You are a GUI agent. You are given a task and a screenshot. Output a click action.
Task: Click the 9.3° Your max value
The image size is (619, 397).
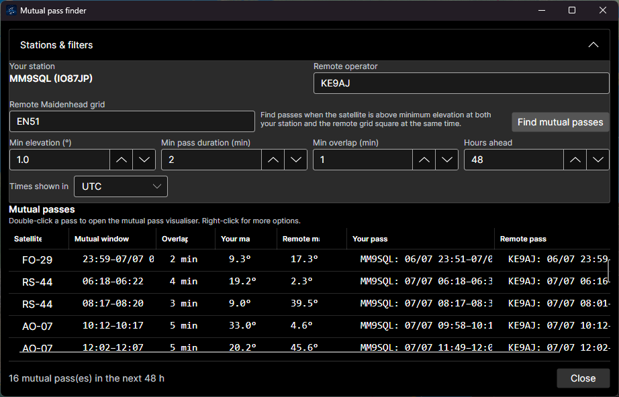240,259
